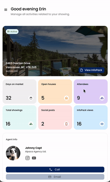Select the Total showings card label
The image size is (110, 182).
click(14, 110)
